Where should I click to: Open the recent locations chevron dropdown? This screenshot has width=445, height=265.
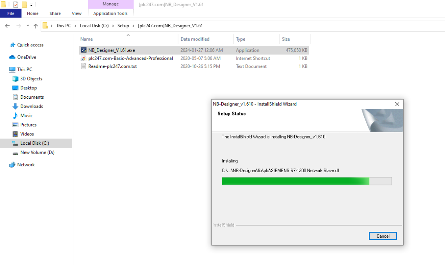pyautogui.click(x=28, y=26)
